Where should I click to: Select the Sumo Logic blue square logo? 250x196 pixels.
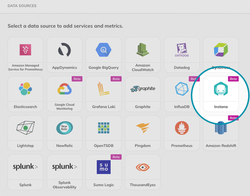104,167
